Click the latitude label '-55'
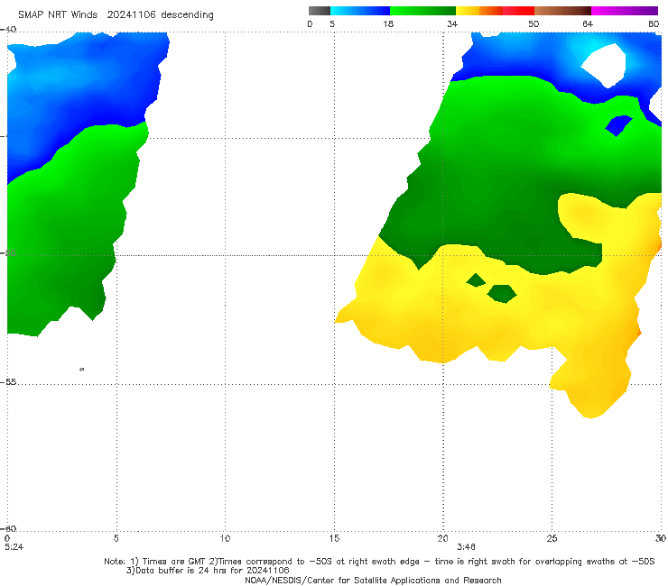 (8, 382)
